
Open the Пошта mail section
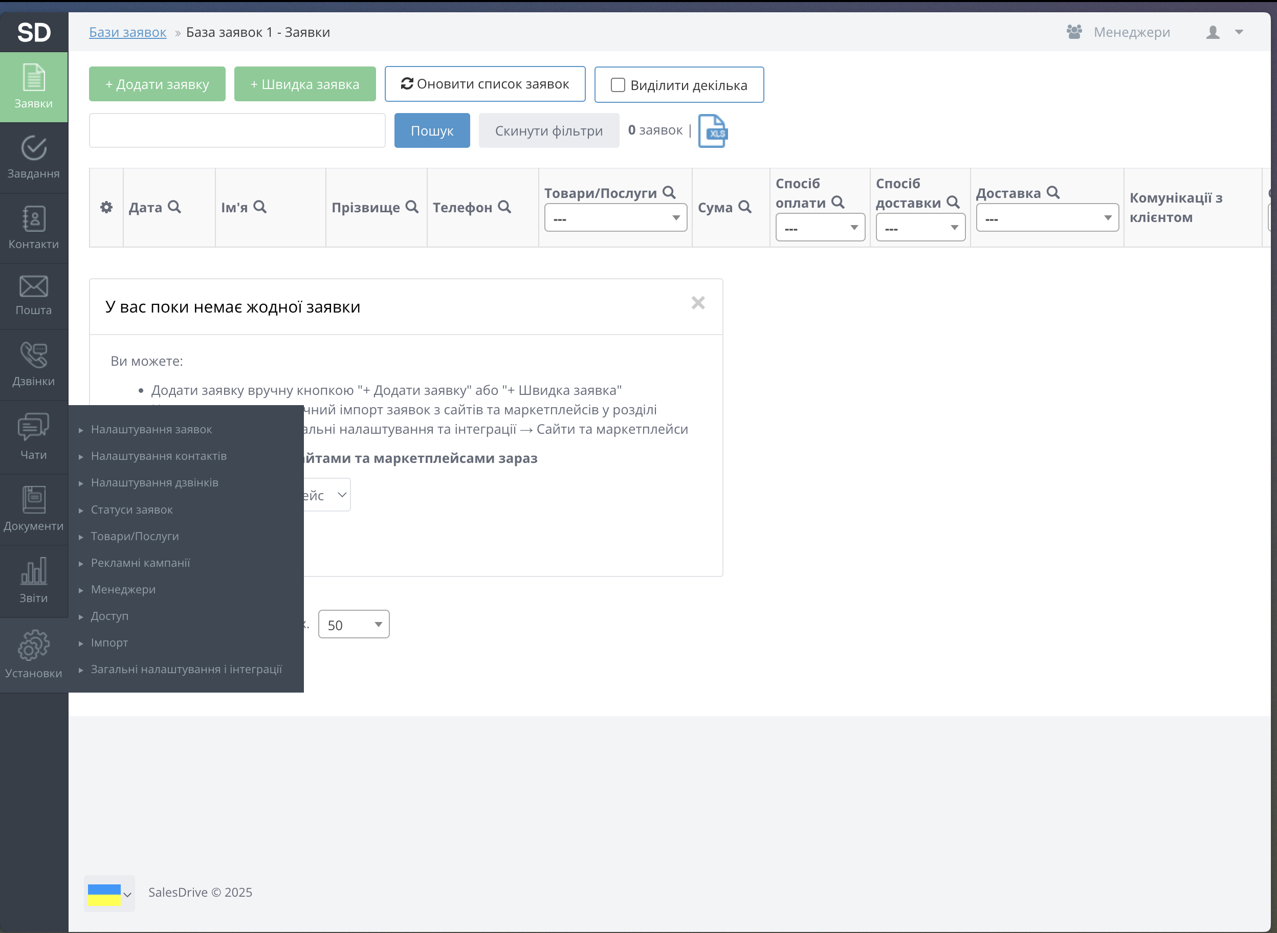[x=33, y=295]
